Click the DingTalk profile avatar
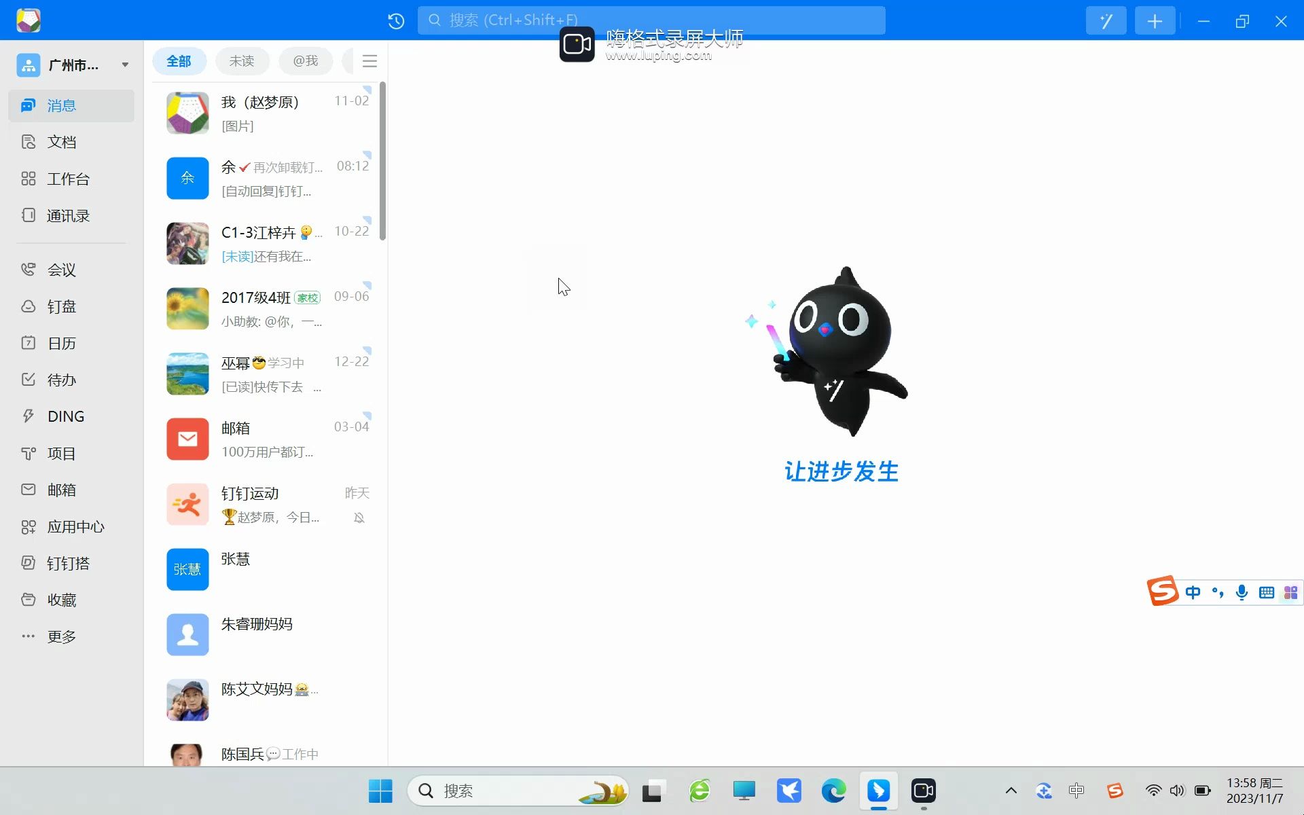Image resolution: width=1304 pixels, height=815 pixels. [29, 20]
